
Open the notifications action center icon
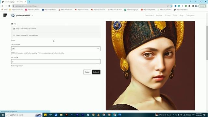tap(204, 115)
